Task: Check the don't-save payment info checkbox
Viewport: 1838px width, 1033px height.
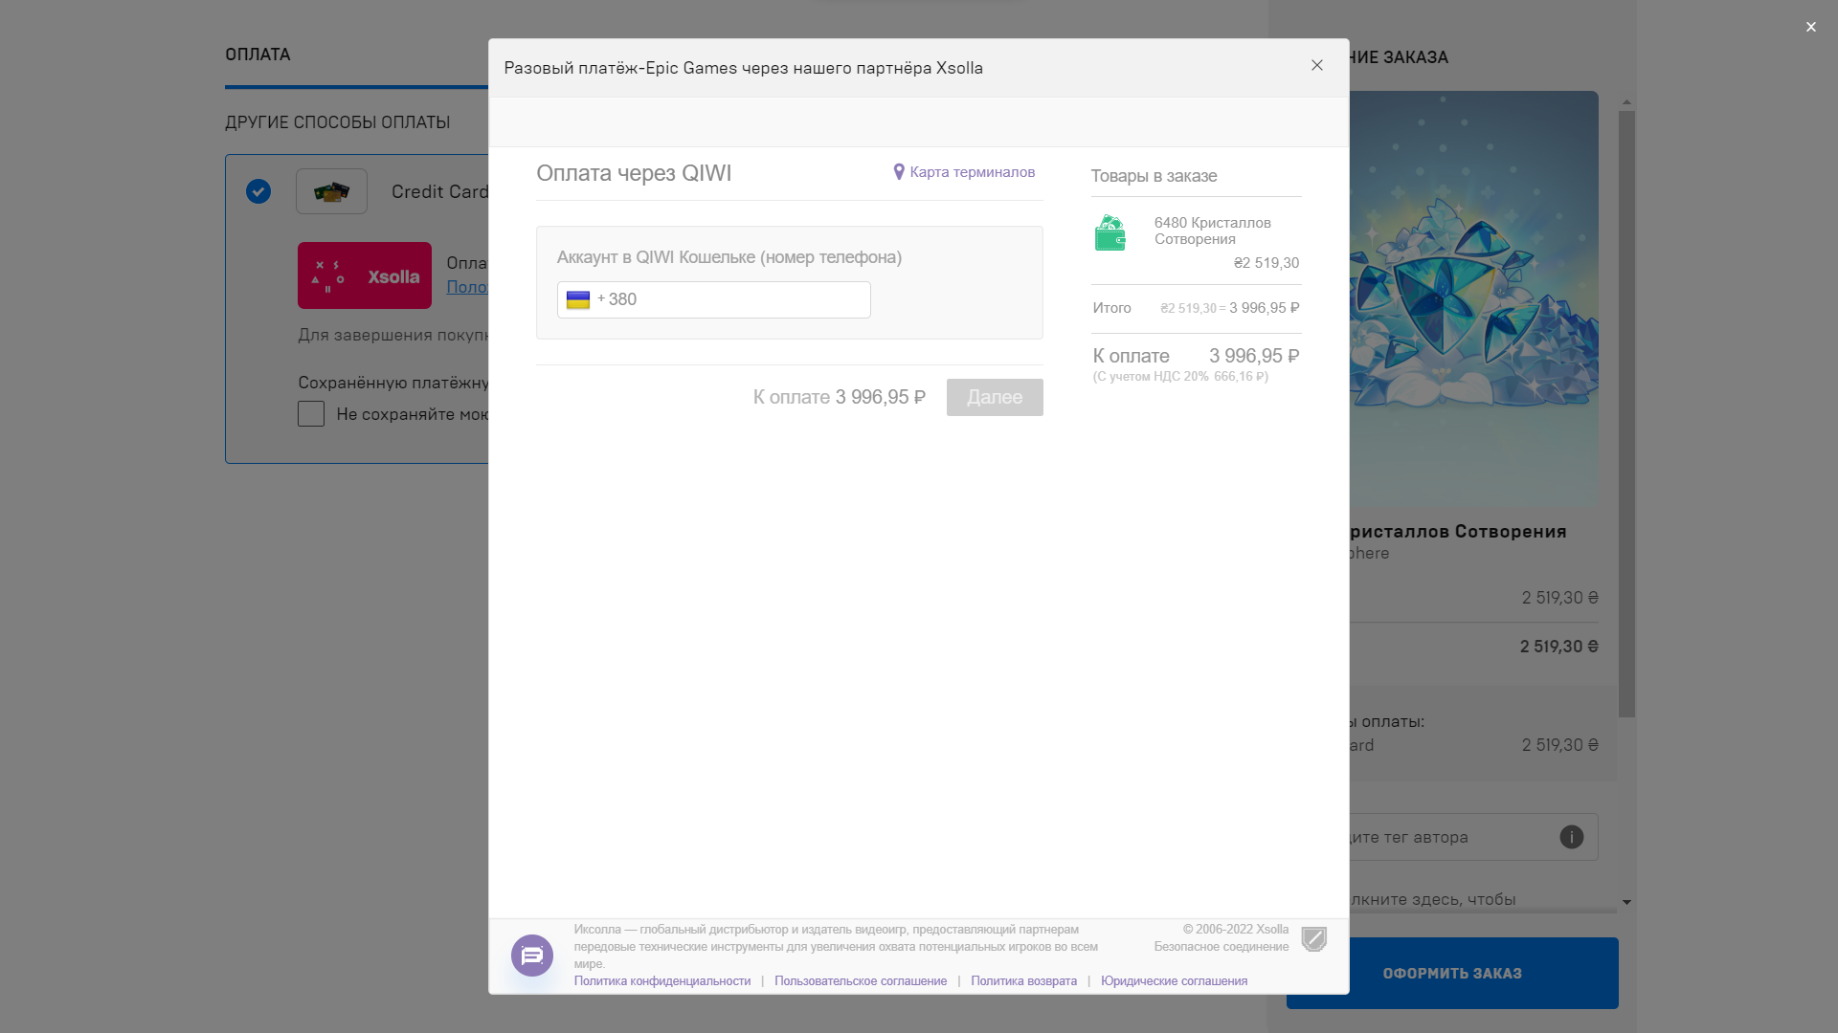Action: [311, 414]
